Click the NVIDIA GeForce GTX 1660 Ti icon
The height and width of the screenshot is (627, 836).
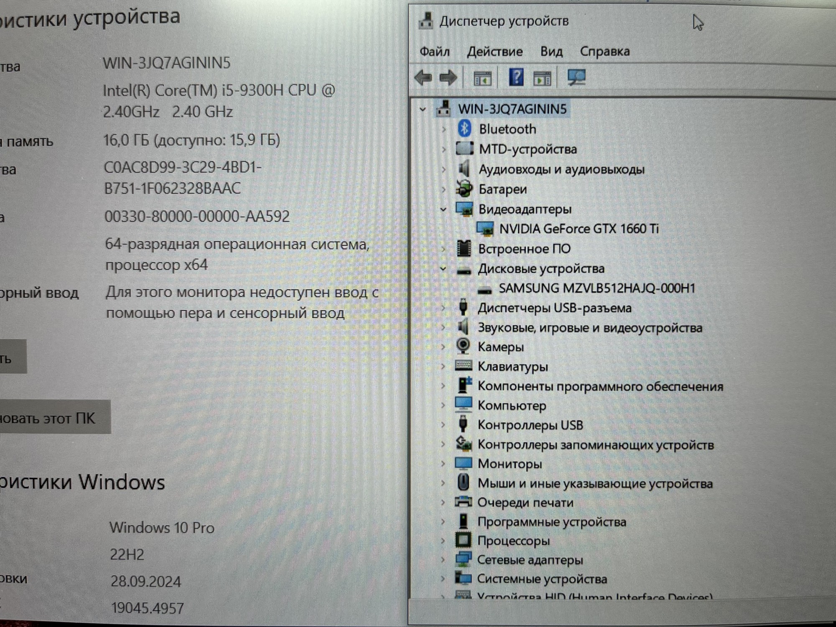coord(485,229)
